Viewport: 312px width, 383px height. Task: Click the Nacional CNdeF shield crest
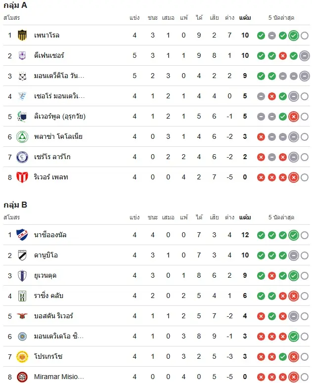coord(22,235)
